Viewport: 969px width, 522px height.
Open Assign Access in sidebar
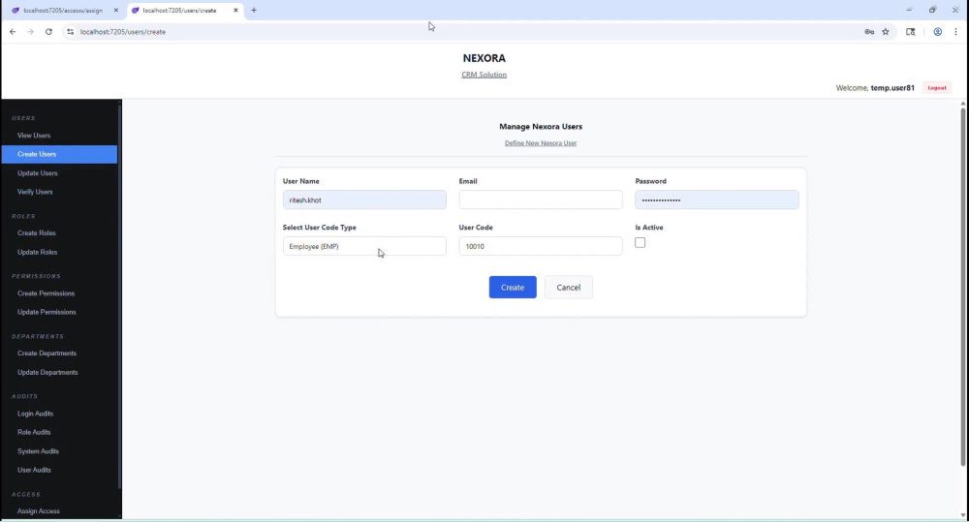tap(39, 511)
